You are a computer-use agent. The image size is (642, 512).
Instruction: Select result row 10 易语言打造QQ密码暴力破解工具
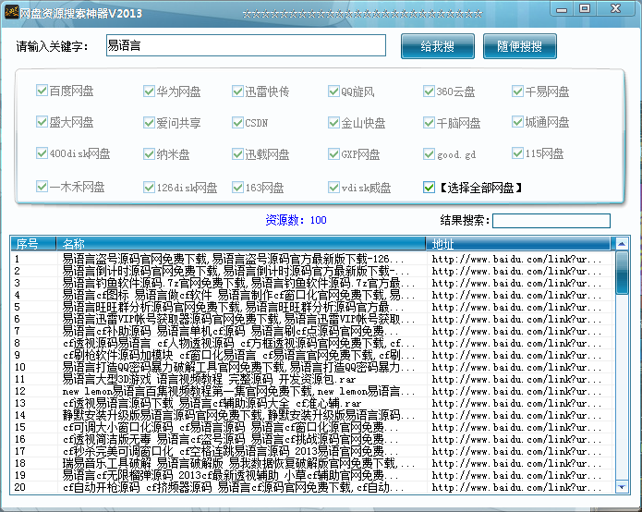(x=312, y=367)
